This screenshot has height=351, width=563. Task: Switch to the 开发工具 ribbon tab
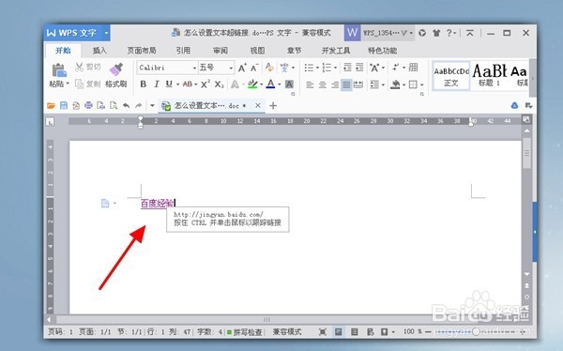(x=336, y=51)
